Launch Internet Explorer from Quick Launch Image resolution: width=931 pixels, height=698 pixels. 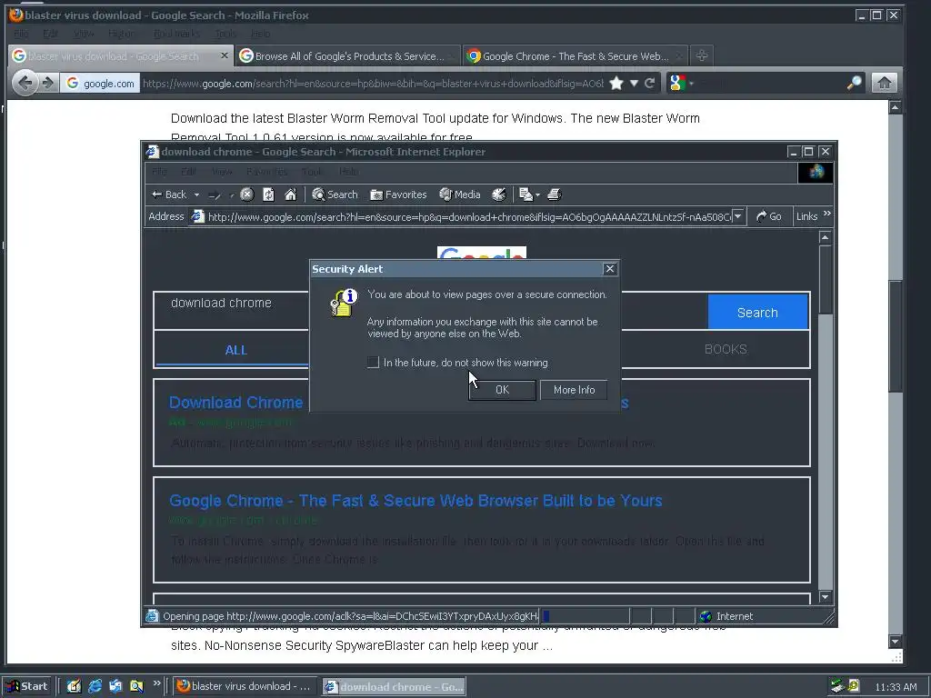pos(95,686)
